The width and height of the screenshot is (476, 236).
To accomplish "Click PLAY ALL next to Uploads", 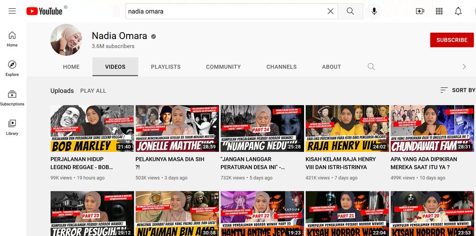I will click(x=93, y=91).
